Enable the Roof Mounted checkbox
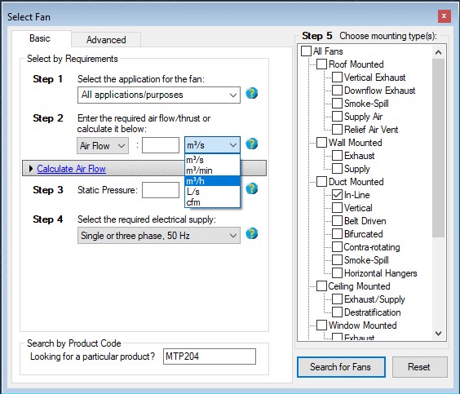The image size is (460, 394). click(321, 64)
